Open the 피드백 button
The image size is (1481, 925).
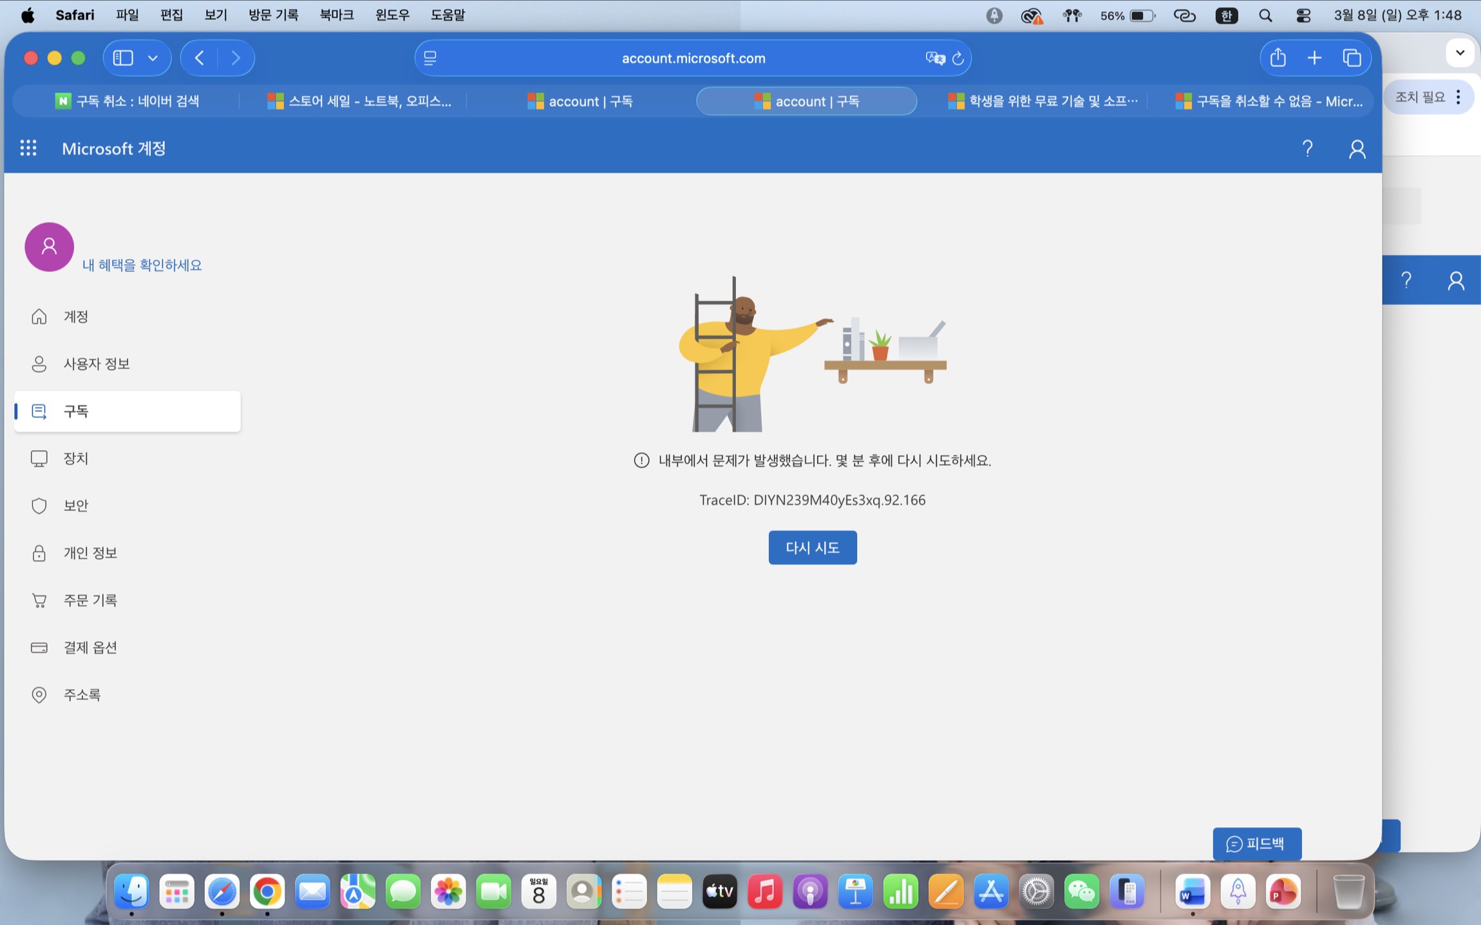(1257, 843)
